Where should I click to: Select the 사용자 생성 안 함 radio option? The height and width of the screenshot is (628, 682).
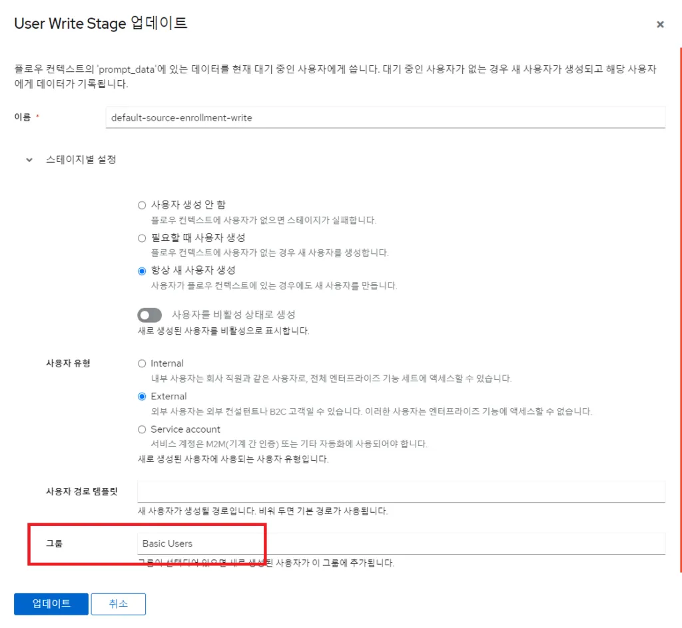click(x=141, y=205)
